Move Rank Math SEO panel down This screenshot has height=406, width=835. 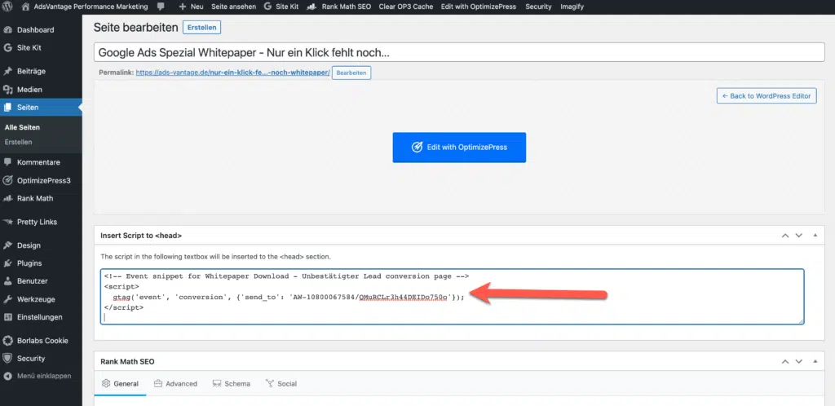click(799, 362)
